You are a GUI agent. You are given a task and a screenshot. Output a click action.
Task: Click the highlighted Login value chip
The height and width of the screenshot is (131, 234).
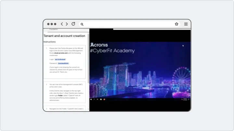pyautogui.click(x=60, y=59)
